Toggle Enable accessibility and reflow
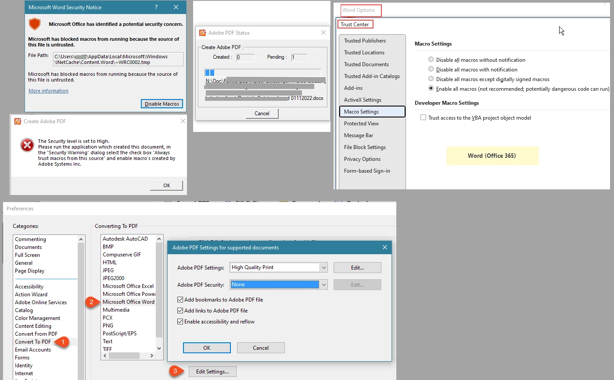Screen dimensions: 614x380 [x=180, y=322]
